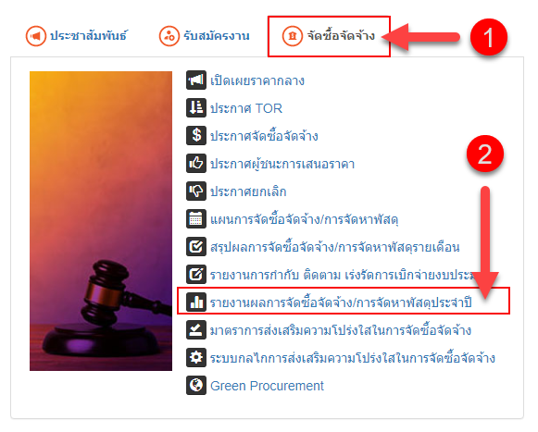Click the sort-list icon next to ประกาศ TOR
The image size is (538, 432).
[x=196, y=108]
